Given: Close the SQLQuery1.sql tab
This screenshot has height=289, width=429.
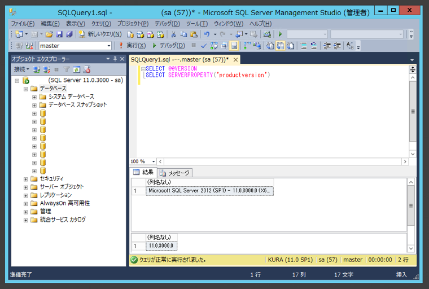Looking at the screenshot, I should coord(235,59).
